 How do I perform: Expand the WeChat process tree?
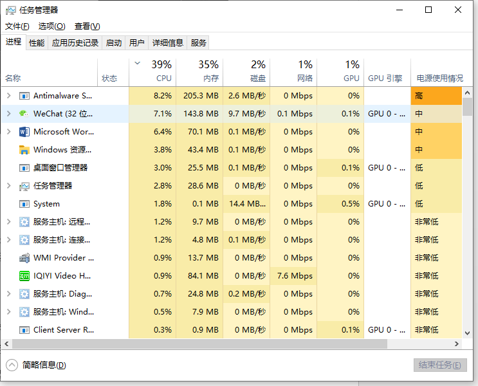[x=9, y=114]
